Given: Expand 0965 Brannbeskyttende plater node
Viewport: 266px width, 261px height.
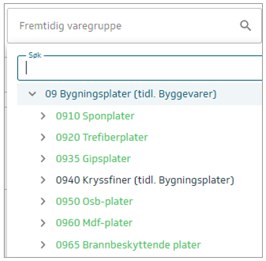Looking at the screenshot, I should (43, 245).
